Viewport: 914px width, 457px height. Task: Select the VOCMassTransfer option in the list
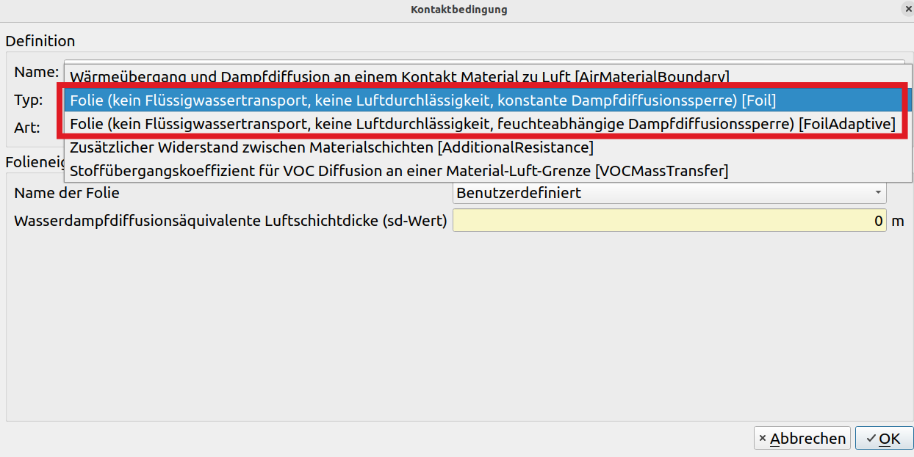(488, 171)
